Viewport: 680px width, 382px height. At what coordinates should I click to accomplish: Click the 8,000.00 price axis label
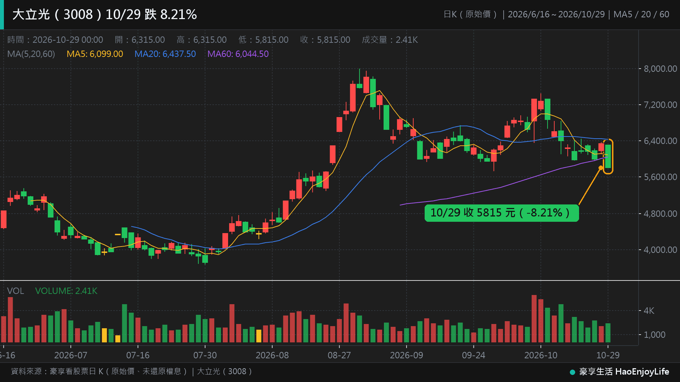(660, 69)
